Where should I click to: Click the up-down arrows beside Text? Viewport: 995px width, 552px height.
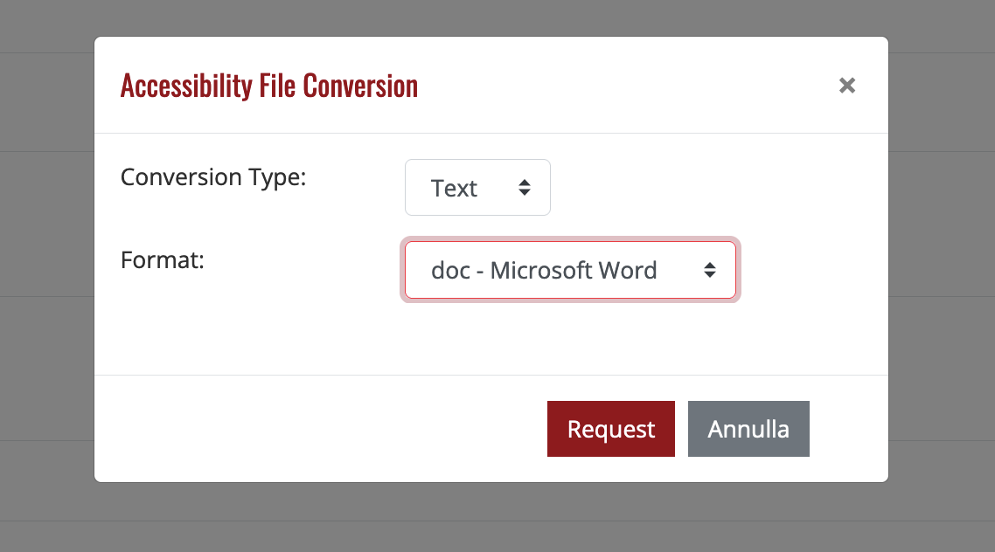[525, 188]
